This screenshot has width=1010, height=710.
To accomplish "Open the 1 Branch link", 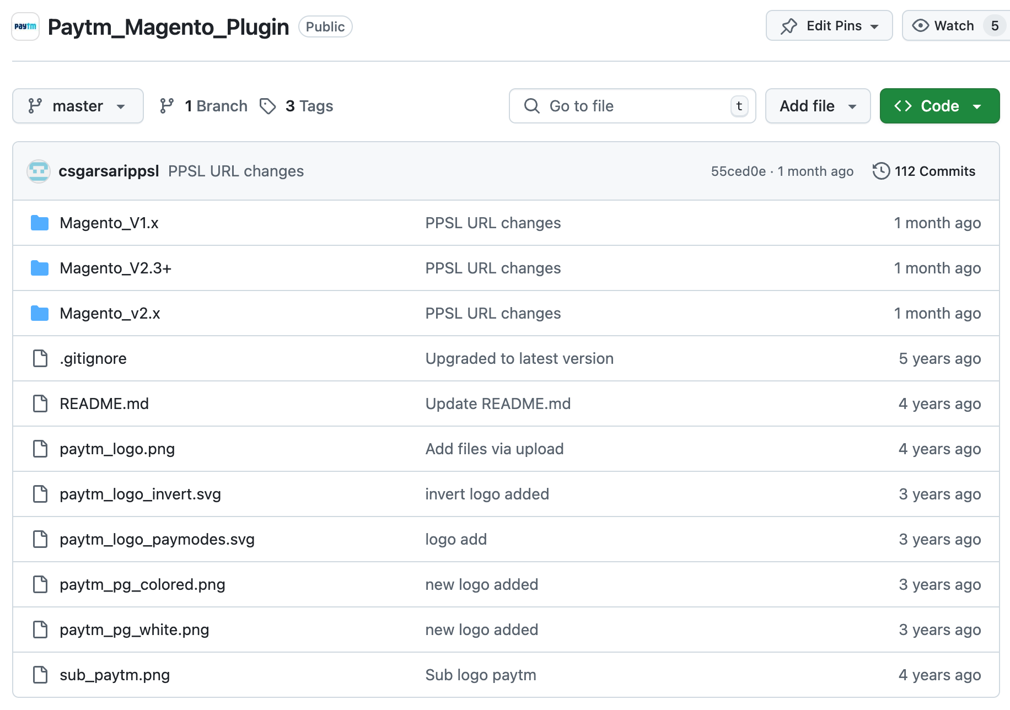I will (x=203, y=106).
